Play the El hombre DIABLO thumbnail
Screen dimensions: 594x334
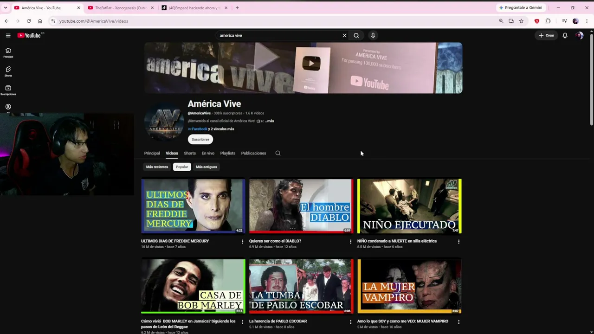click(x=301, y=206)
